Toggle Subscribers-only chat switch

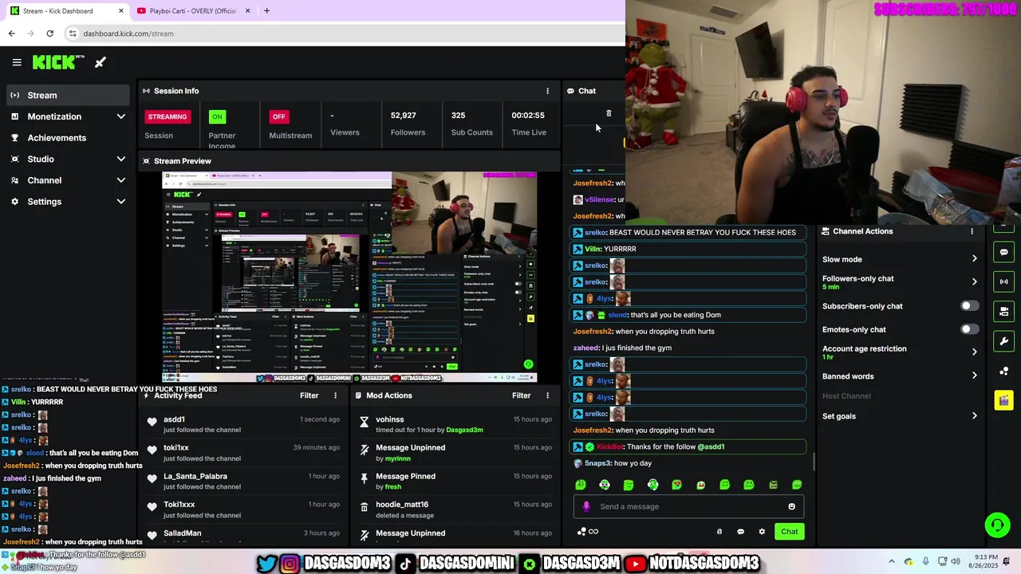point(969,306)
